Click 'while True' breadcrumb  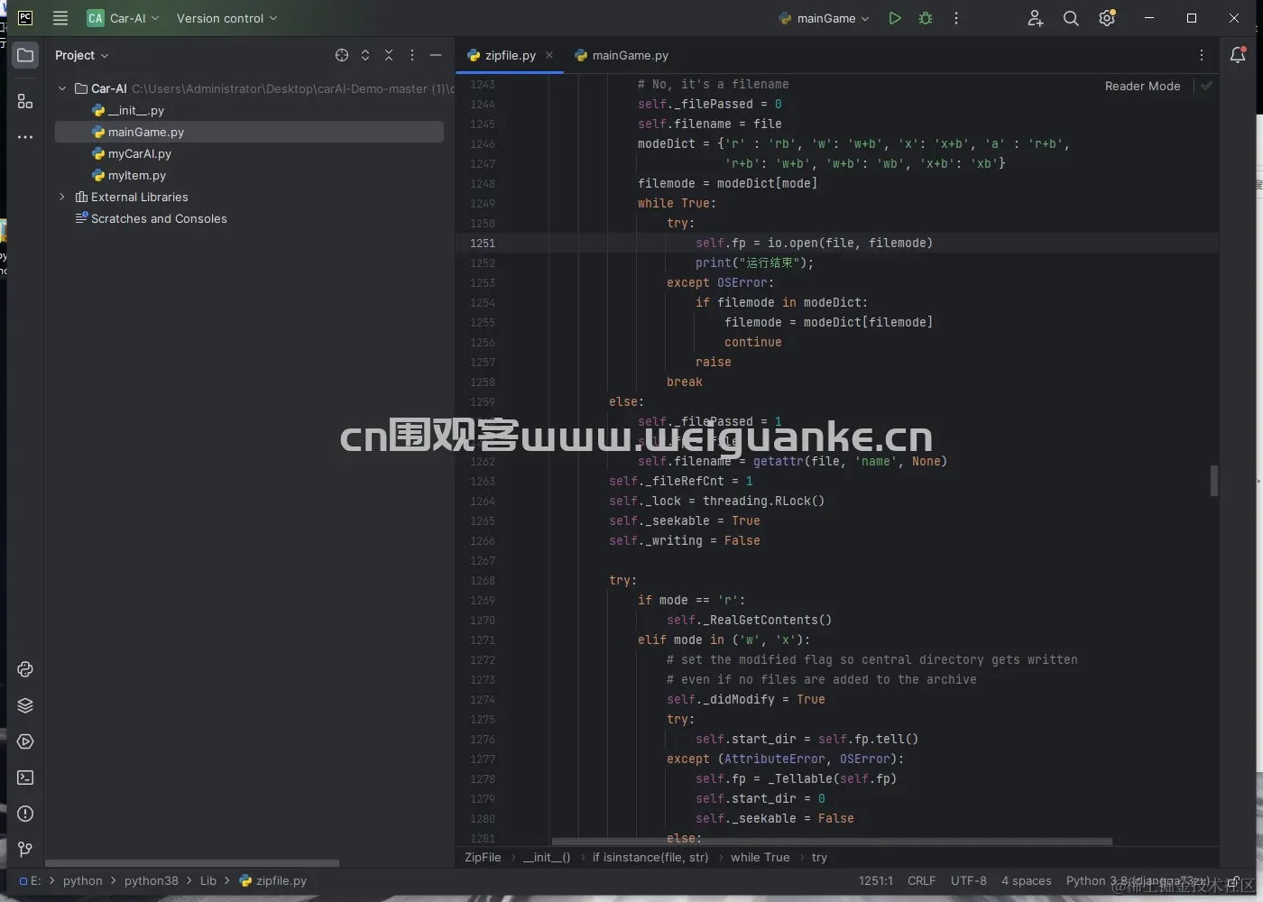coord(760,857)
